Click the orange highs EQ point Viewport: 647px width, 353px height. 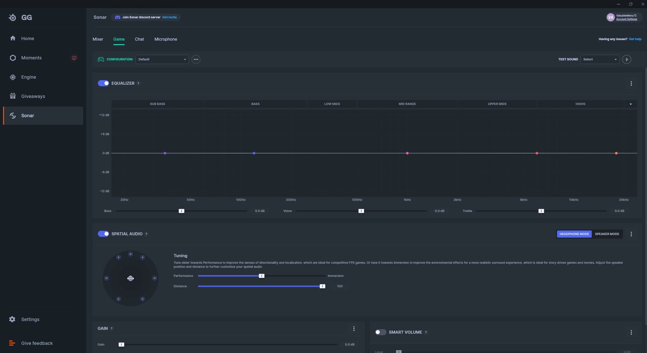(x=616, y=153)
